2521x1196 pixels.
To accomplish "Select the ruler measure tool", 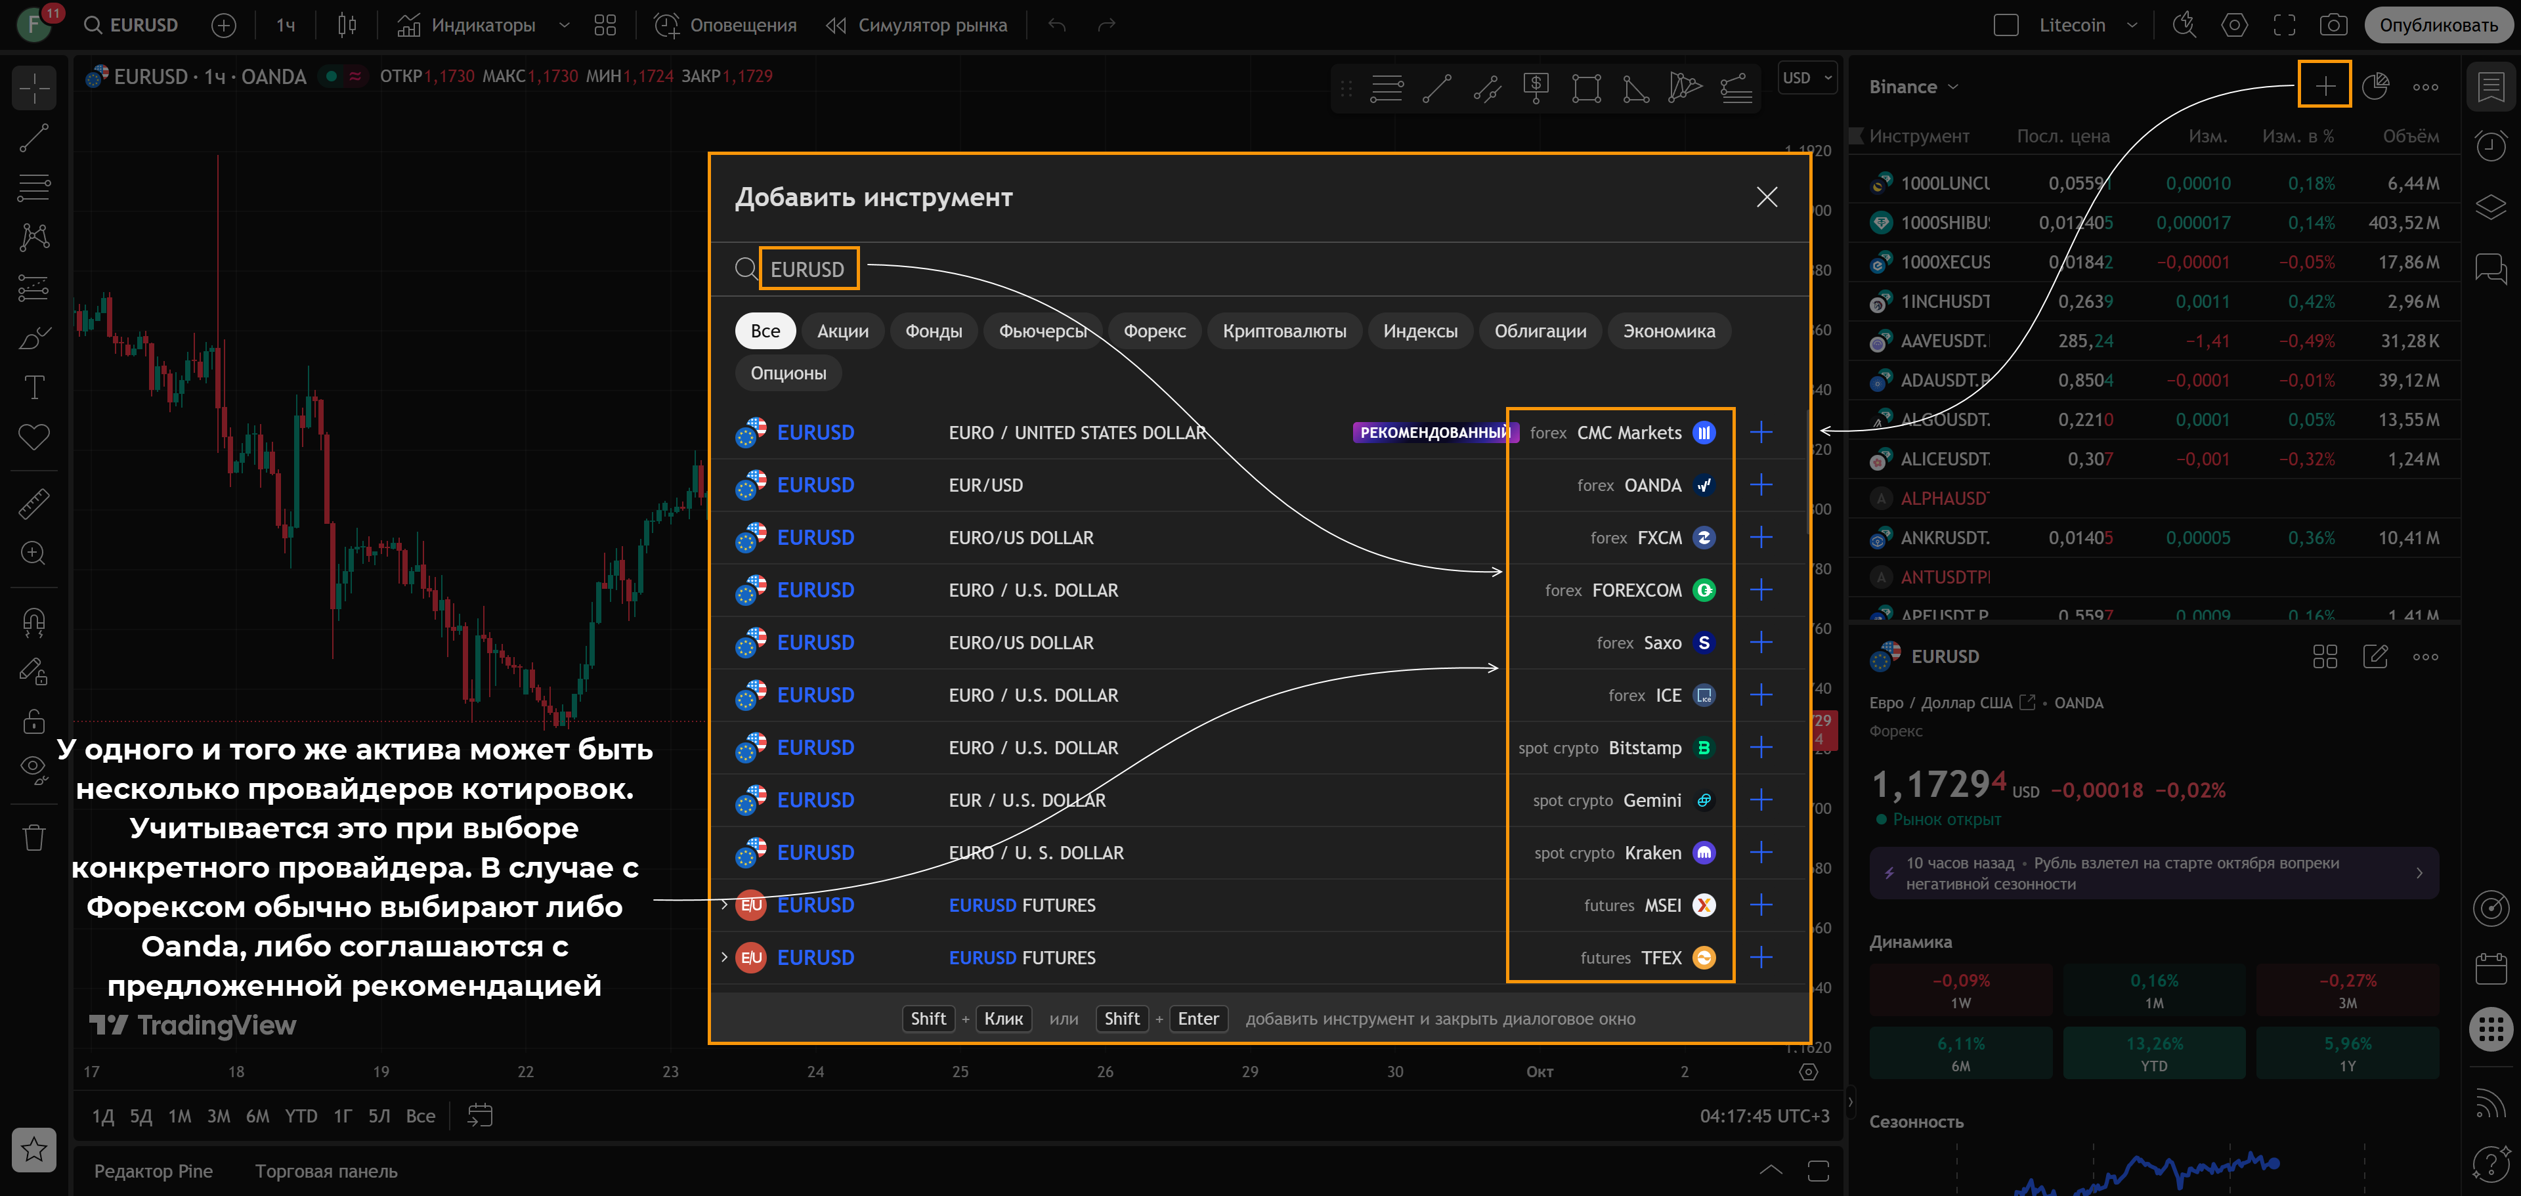I will point(33,504).
